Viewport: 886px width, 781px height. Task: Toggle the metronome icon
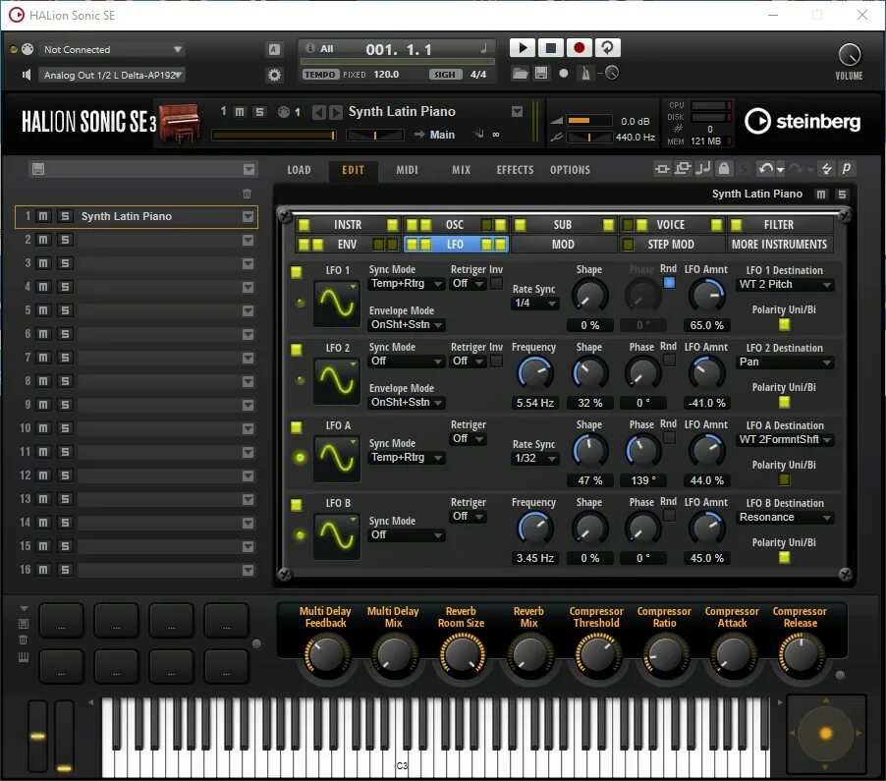click(586, 74)
